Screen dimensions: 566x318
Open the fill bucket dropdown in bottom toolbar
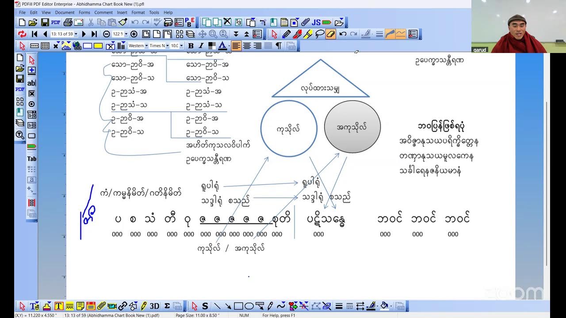point(390,306)
